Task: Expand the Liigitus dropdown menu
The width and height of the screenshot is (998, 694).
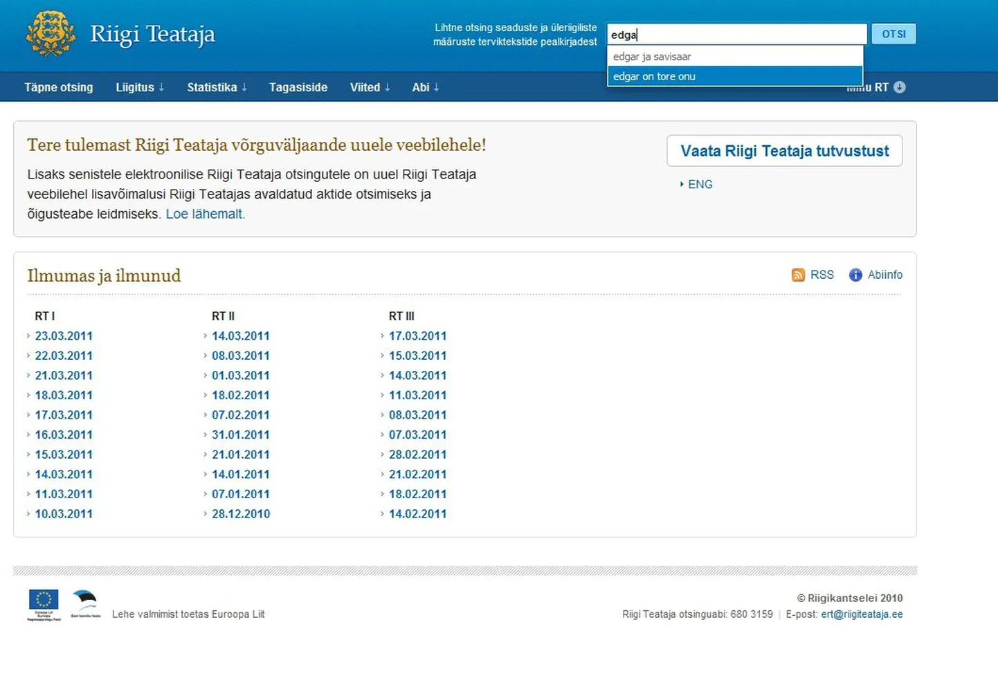Action: (140, 87)
